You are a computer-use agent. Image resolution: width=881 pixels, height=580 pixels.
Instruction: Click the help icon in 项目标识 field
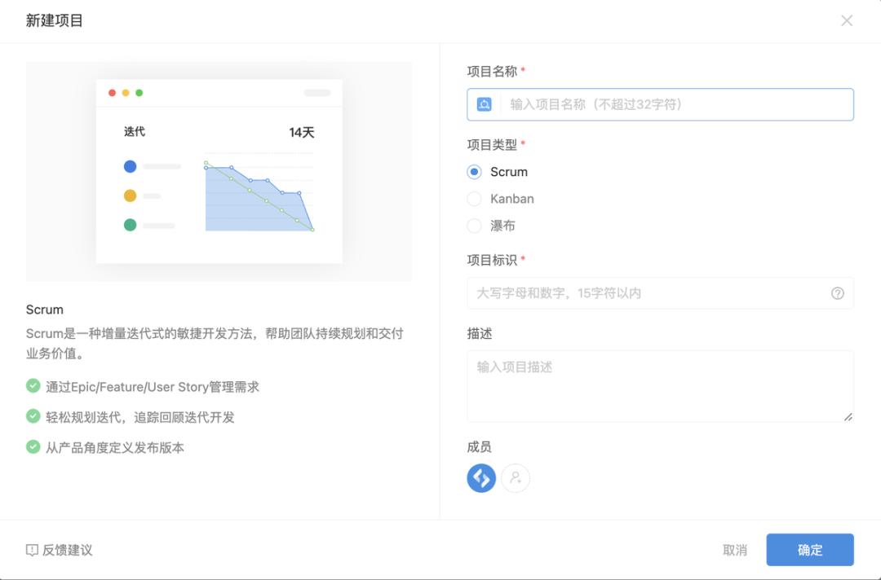[x=837, y=293]
